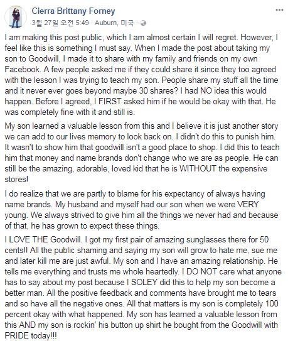Click the word "stores!" ending the second paragraph

(x=16, y=180)
